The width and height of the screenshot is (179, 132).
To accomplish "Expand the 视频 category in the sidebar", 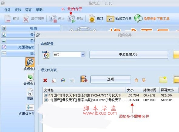I will [30, 28].
